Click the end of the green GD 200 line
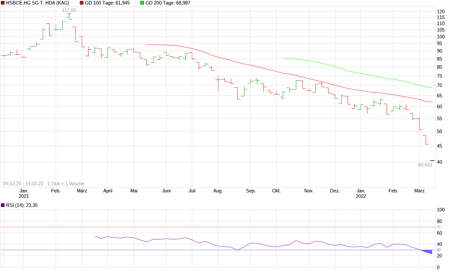The image size is (454, 272). pyautogui.click(x=432, y=87)
